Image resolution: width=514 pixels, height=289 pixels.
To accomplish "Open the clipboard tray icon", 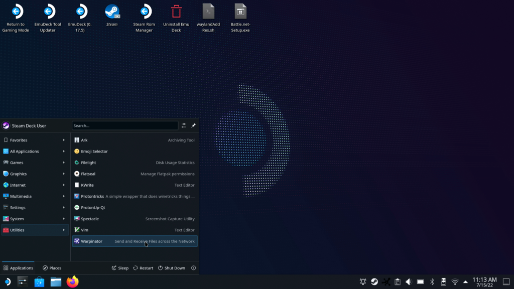I will (x=398, y=282).
